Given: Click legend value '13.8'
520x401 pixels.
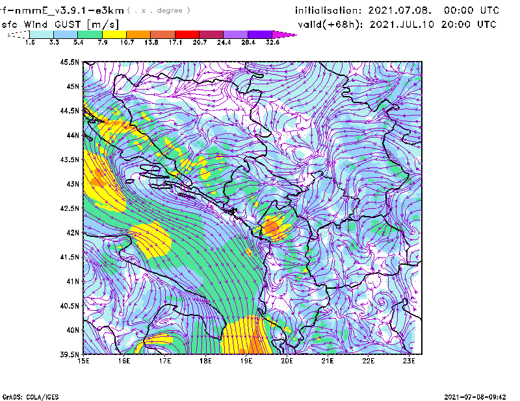Looking at the screenshot, I should (151, 42).
